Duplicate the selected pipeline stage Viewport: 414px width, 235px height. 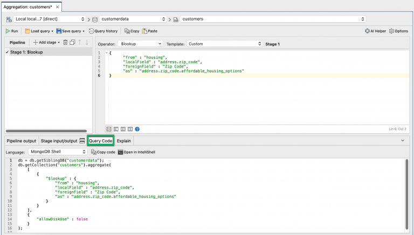72,42
